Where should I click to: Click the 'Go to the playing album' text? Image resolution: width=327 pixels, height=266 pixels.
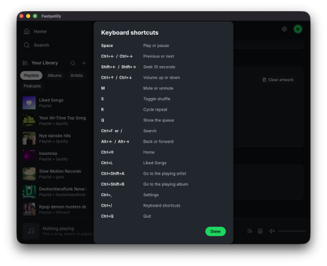click(x=165, y=184)
